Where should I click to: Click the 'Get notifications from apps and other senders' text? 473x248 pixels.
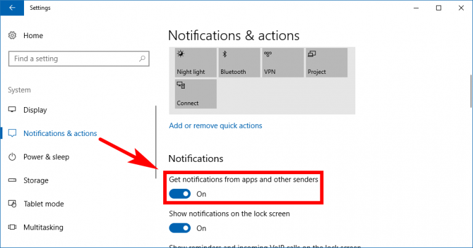coord(243,180)
